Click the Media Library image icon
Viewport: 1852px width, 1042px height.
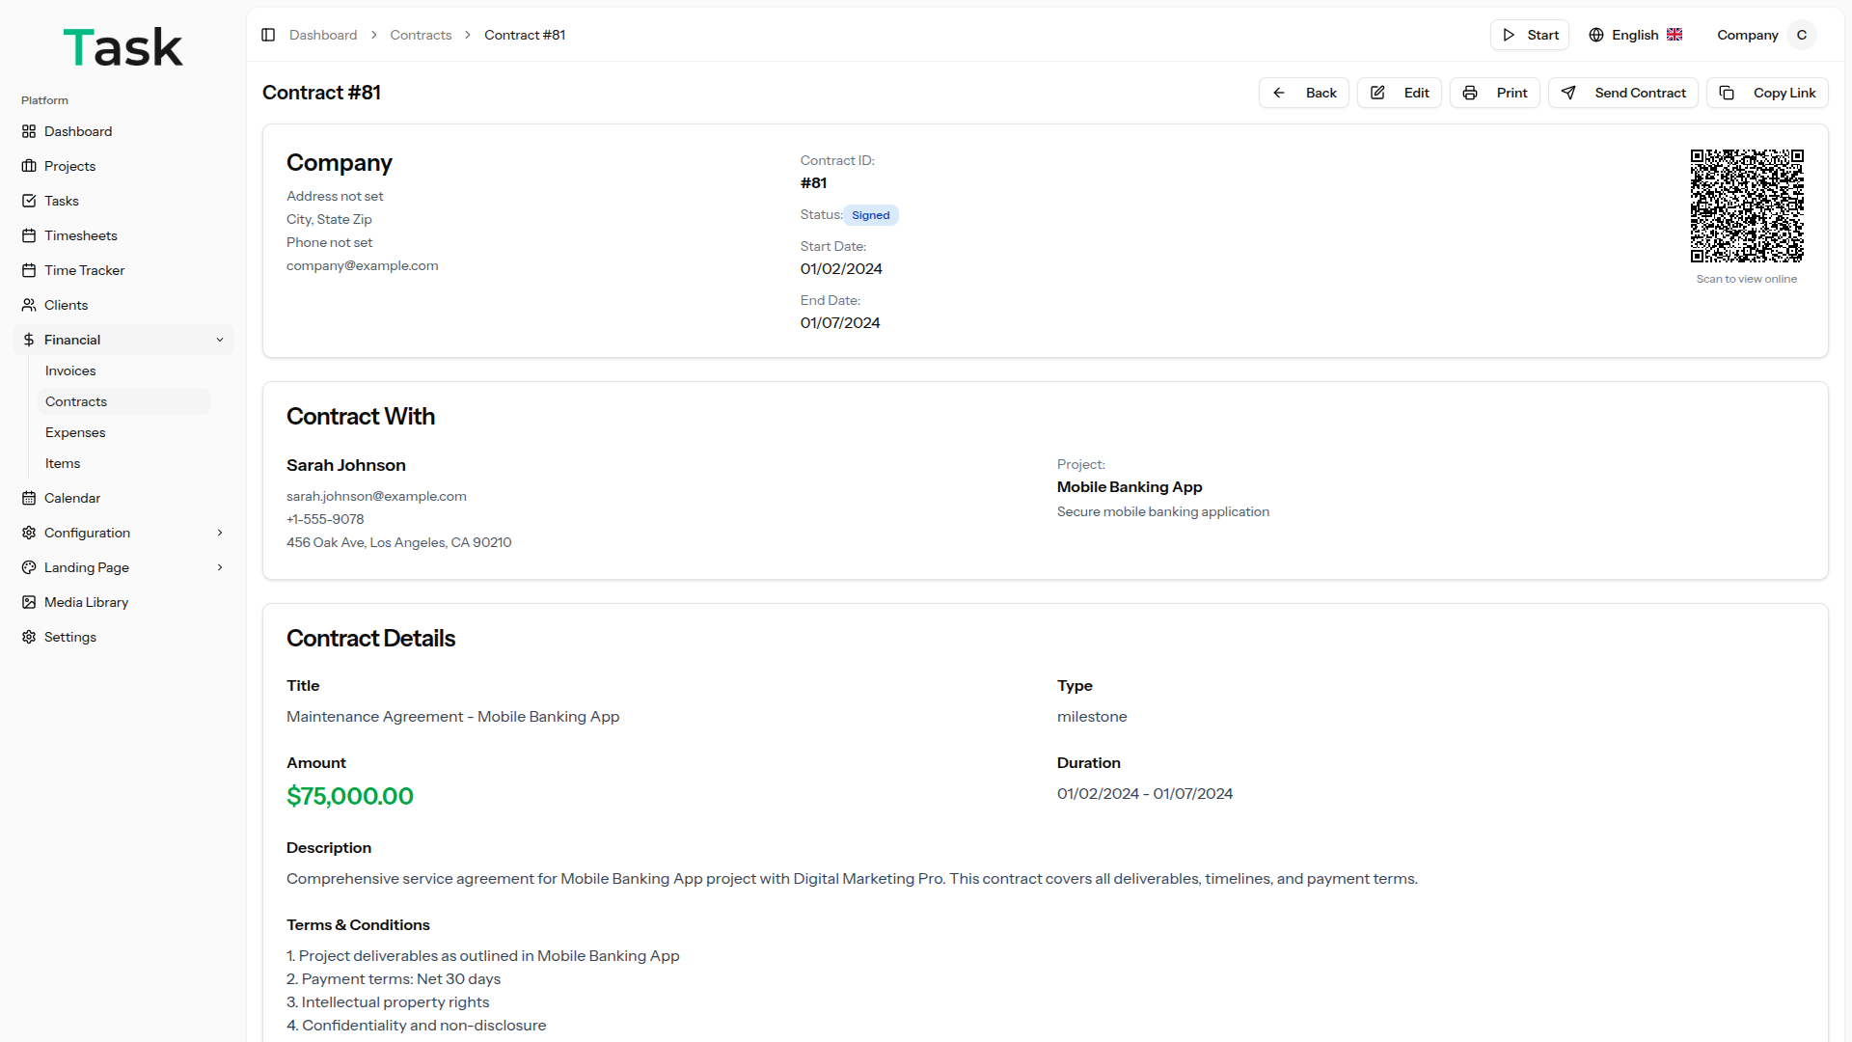[29, 602]
